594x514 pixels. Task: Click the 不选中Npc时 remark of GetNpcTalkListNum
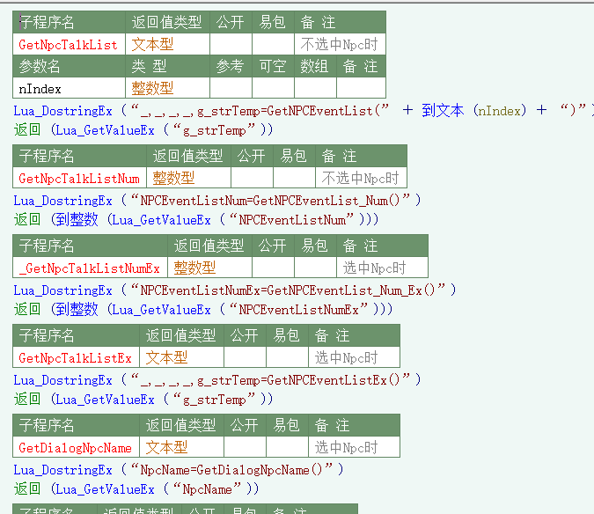coord(360,178)
